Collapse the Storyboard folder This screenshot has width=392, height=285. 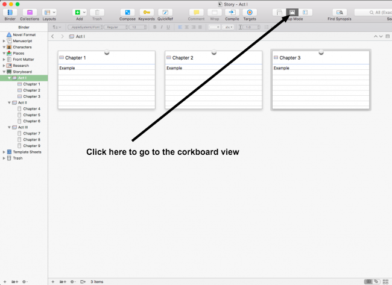pos(4,72)
